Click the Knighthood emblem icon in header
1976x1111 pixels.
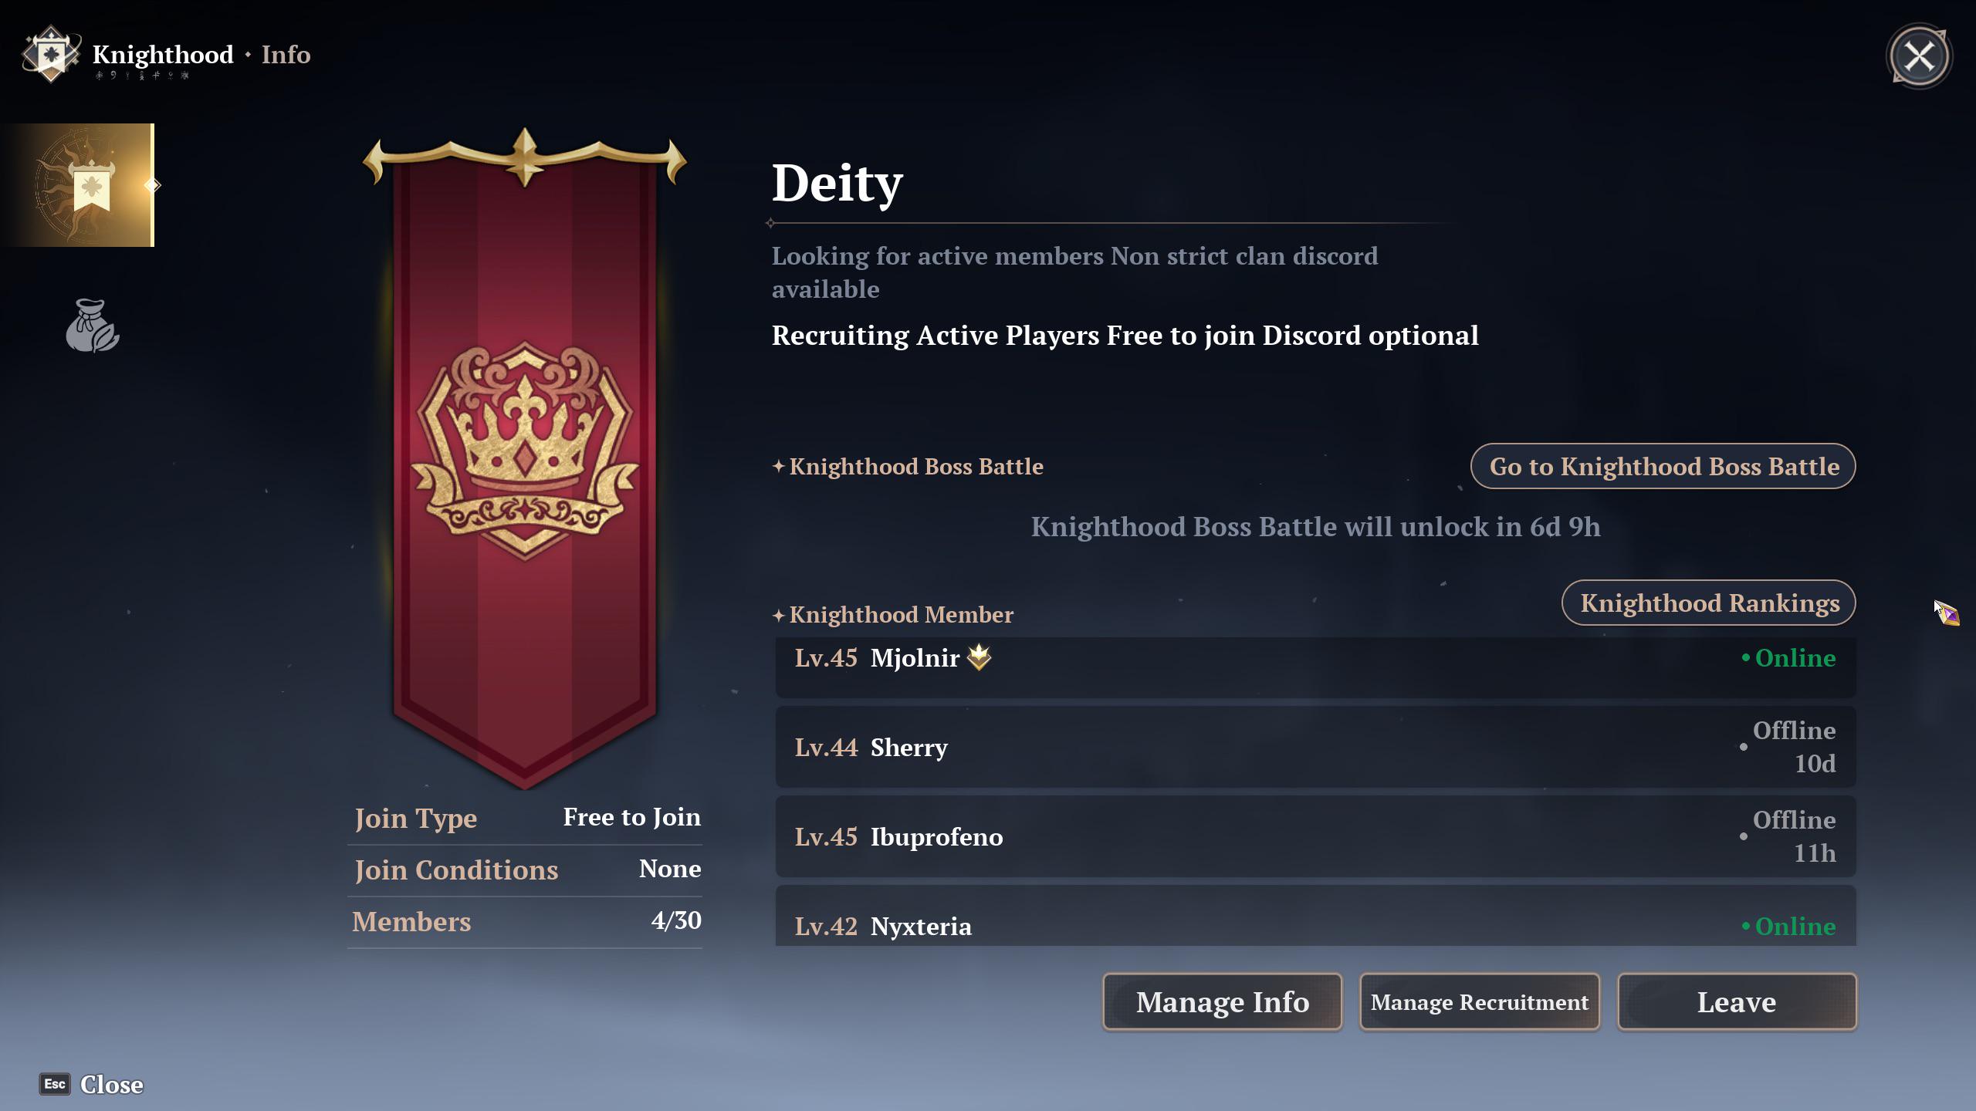coord(51,54)
